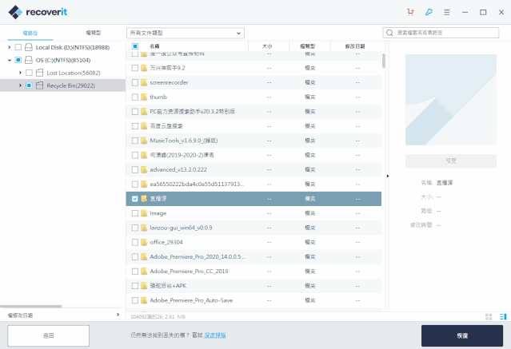Expand the Local Disk (D:) tree node
The image size is (511, 349).
click(x=9, y=47)
